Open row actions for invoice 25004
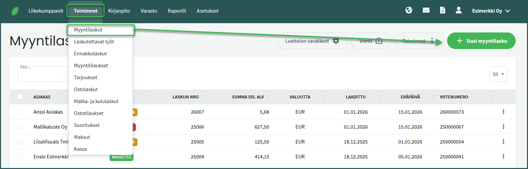528x169 pixels. coord(503,157)
